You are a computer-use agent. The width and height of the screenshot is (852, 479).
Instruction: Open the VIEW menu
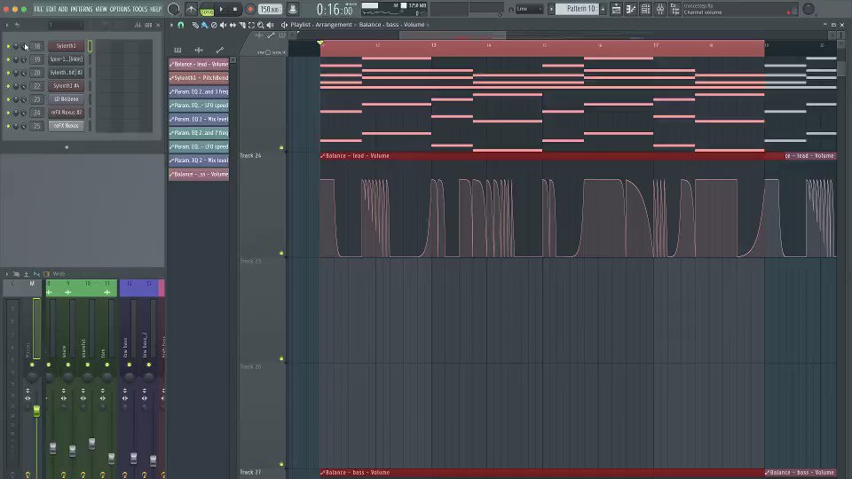pyautogui.click(x=101, y=9)
